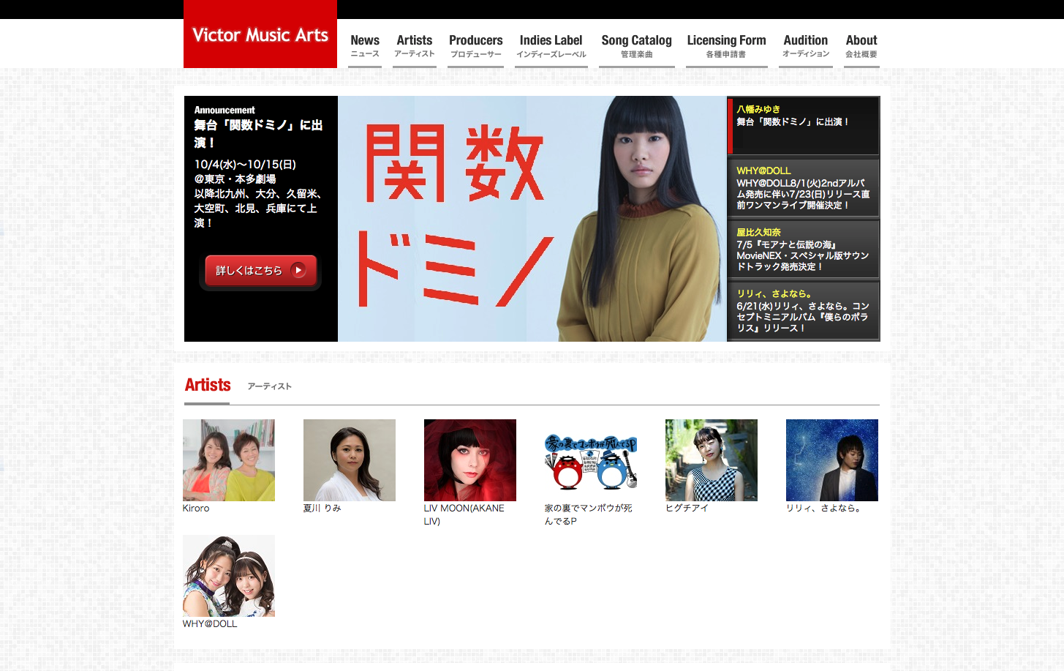Go to the Audition page
Screen dimensions: 1064x671
[x=806, y=46]
